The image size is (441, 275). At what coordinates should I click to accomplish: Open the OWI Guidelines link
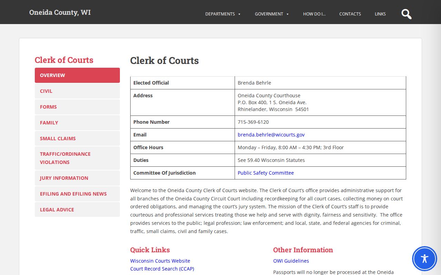tap(291, 261)
